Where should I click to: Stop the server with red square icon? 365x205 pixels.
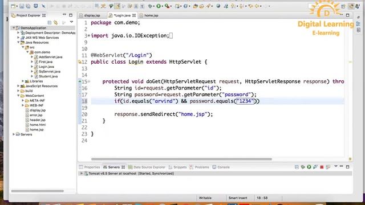tap(322, 167)
